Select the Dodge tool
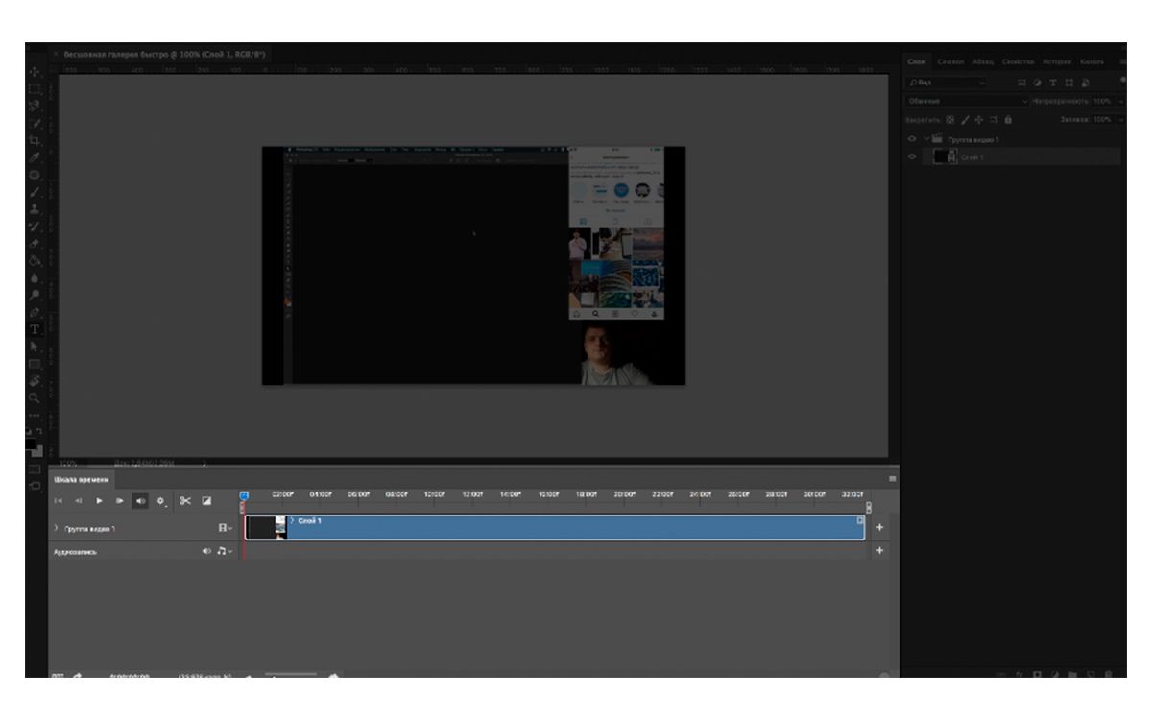The width and height of the screenshot is (1152, 720). pyautogui.click(x=36, y=295)
